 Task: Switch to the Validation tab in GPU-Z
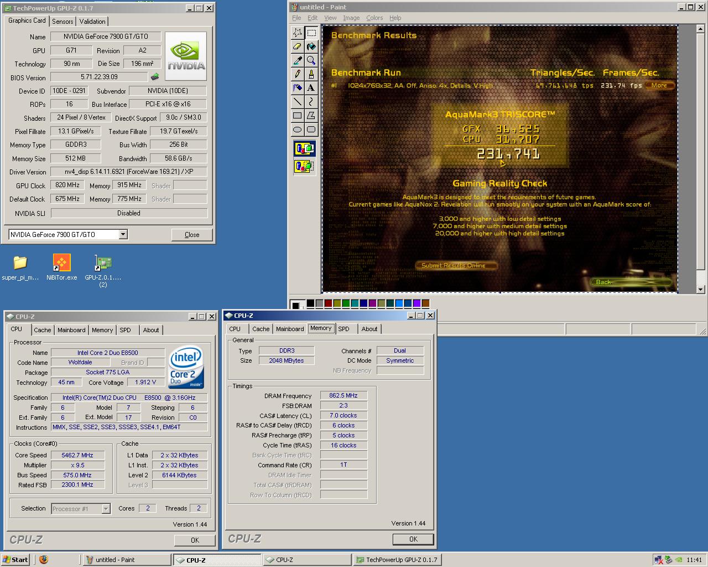(92, 21)
